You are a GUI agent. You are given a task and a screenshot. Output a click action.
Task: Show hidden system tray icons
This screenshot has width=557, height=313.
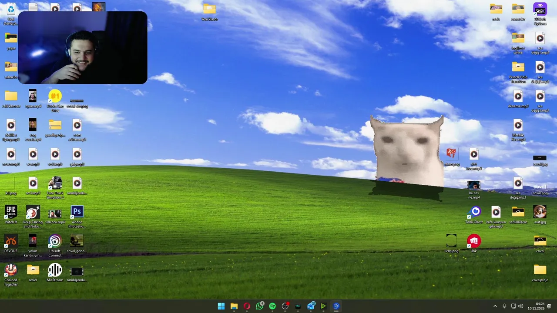pos(495,306)
